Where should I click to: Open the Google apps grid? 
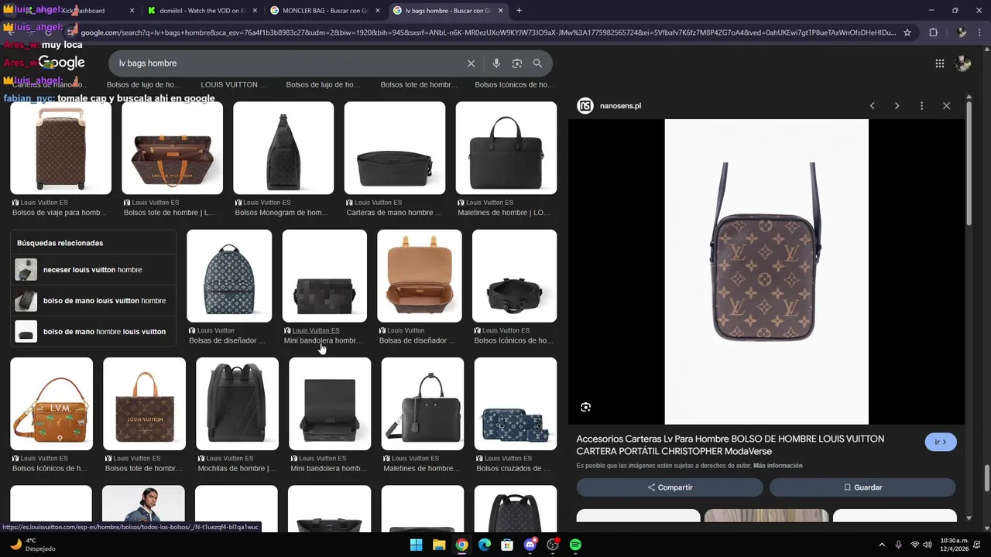(x=940, y=63)
